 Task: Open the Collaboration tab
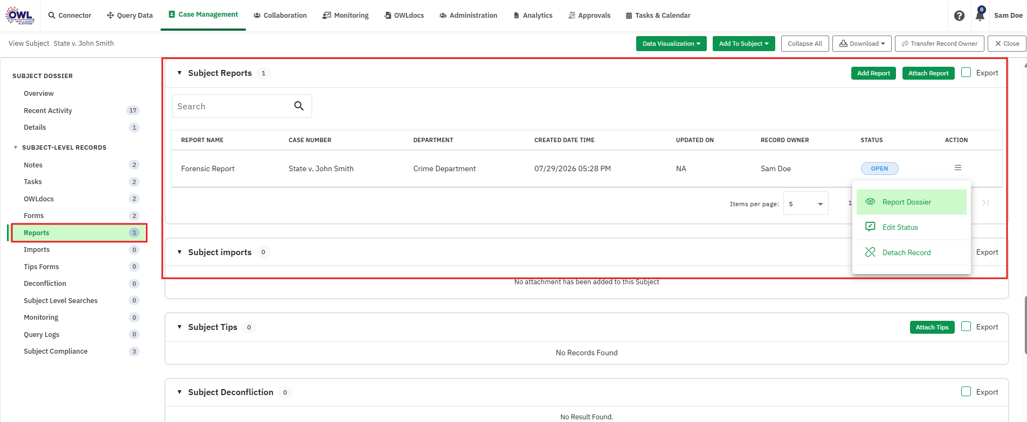point(280,15)
